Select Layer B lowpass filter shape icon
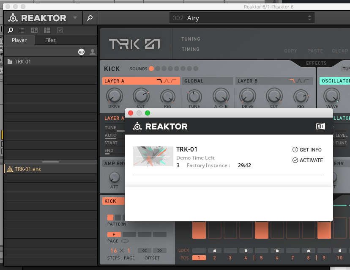350x270 pixels. click(292, 81)
